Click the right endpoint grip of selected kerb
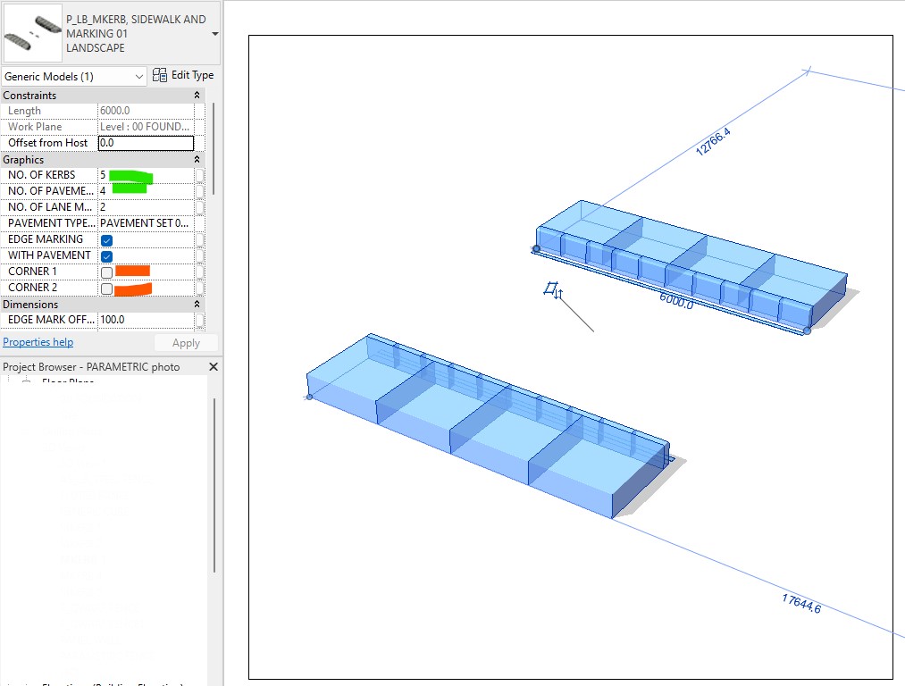The height and width of the screenshot is (686, 905). click(x=807, y=330)
